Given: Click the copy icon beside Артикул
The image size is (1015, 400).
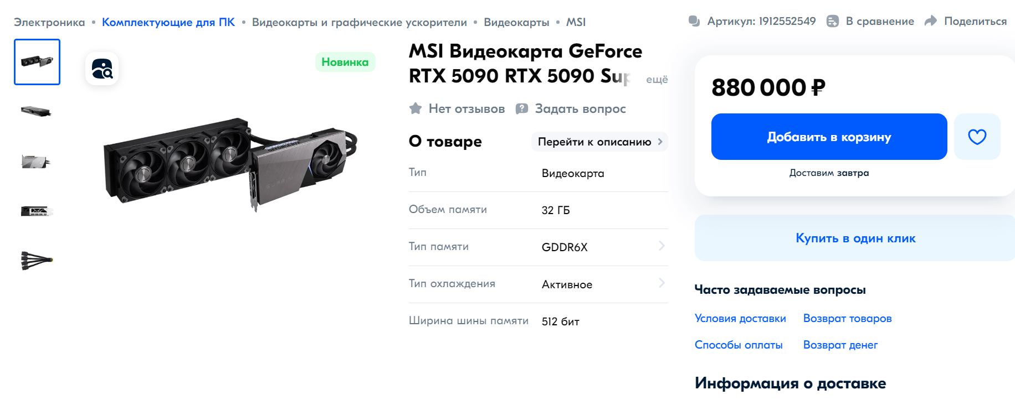Looking at the screenshot, I should [694, 21].
